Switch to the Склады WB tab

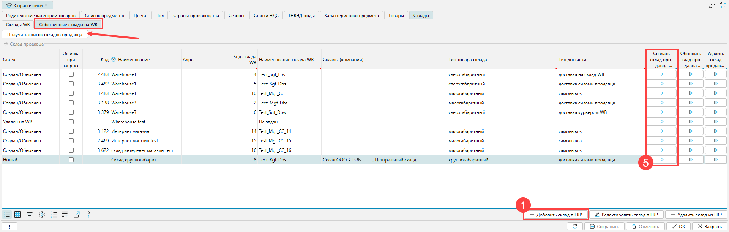tap(18, 25)
